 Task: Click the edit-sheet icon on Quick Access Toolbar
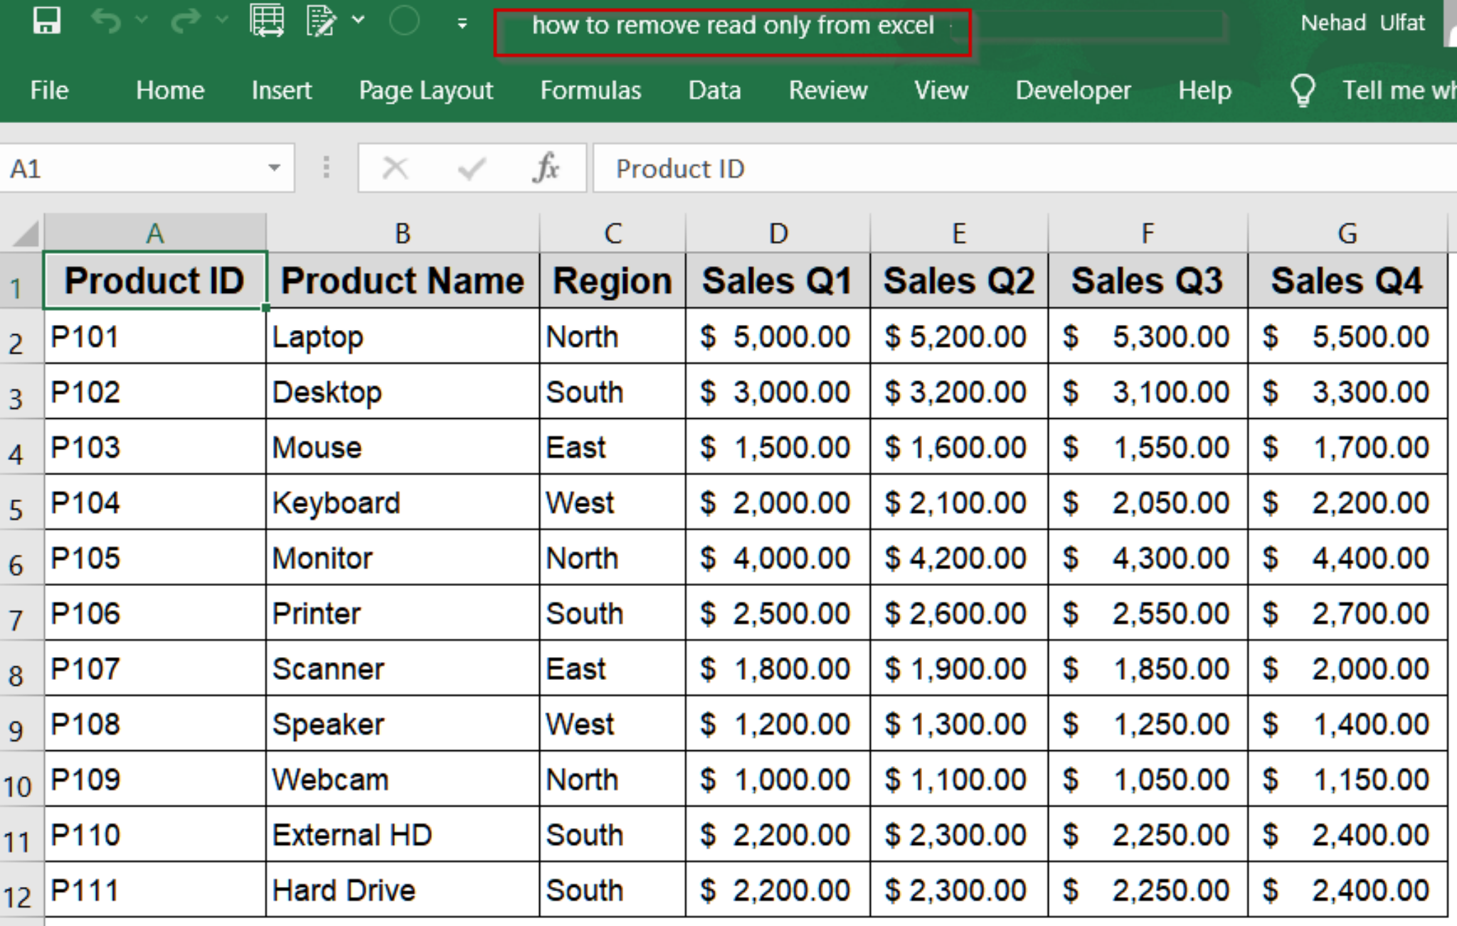pos(319,21)
